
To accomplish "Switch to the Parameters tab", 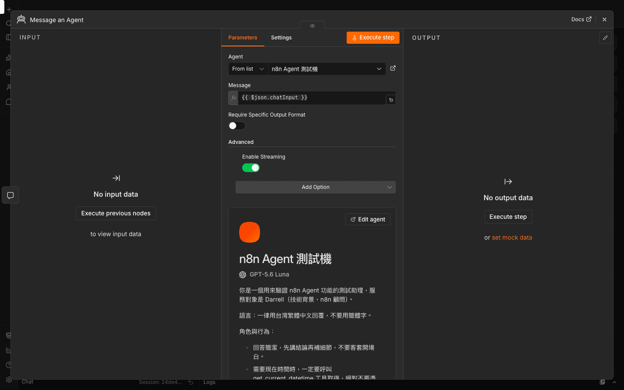I will pyautogui.click(x=243, y=38).
